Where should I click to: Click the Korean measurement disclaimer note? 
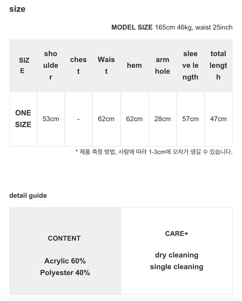[x=154, y=152]
